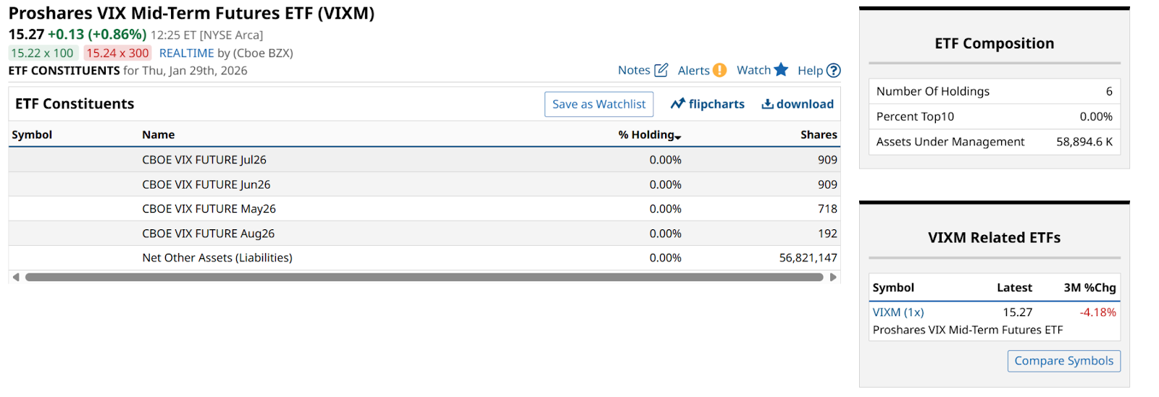Select CBOE VIX FUTURE Jun26 row
1159x397 pixels.
[424, 184]
